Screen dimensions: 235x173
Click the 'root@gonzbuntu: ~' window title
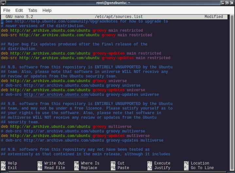pyautogui.click(x=113, y=3)
